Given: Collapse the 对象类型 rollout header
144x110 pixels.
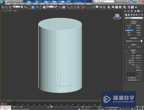Looking at the screenshot, I should [x=134, y=21].
